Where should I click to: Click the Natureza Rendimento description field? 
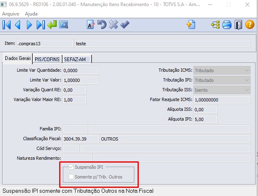(x=172, y=158)
